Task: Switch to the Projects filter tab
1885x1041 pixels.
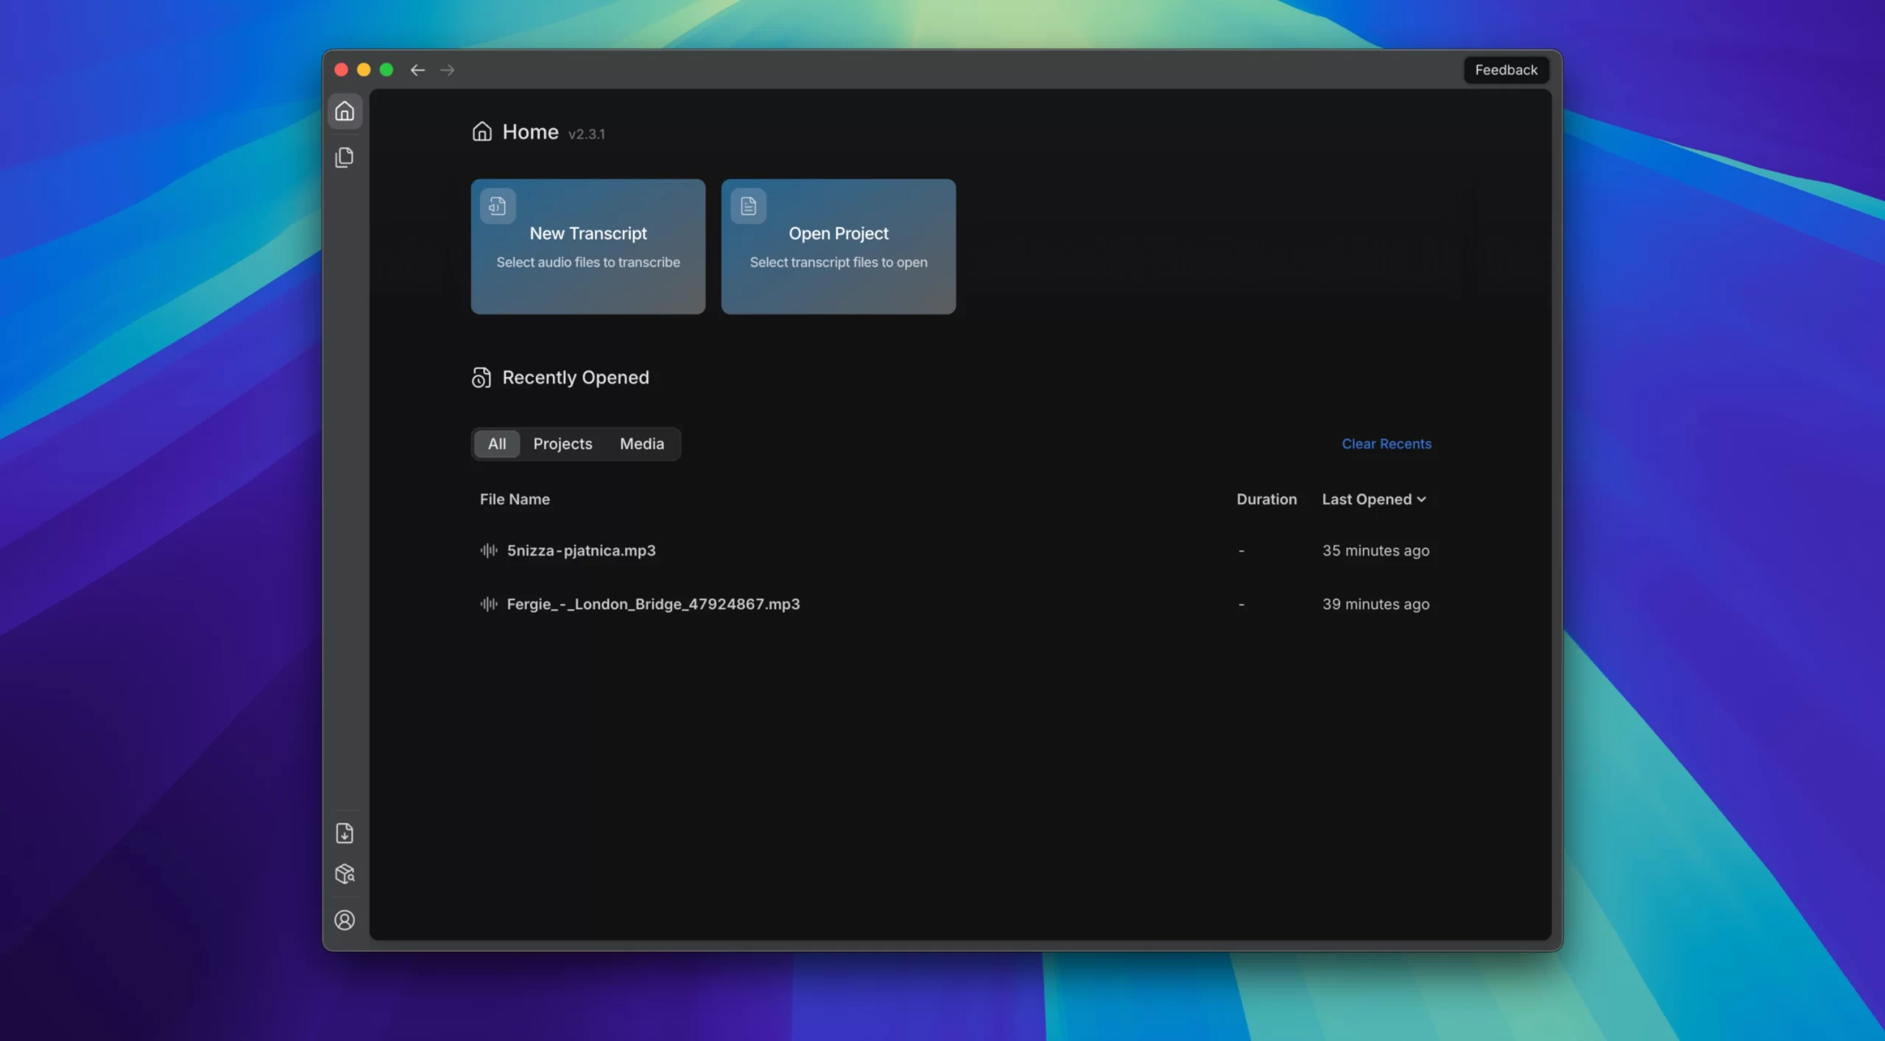Action: pyautogui.click(x=563, y=444)
